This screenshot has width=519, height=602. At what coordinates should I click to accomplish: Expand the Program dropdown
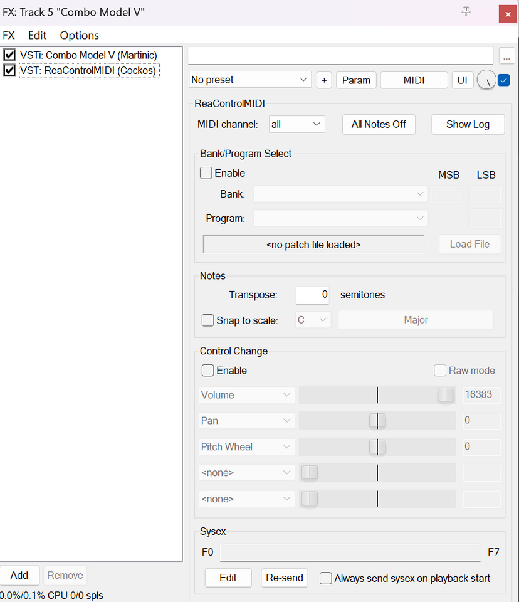(341, 218)
